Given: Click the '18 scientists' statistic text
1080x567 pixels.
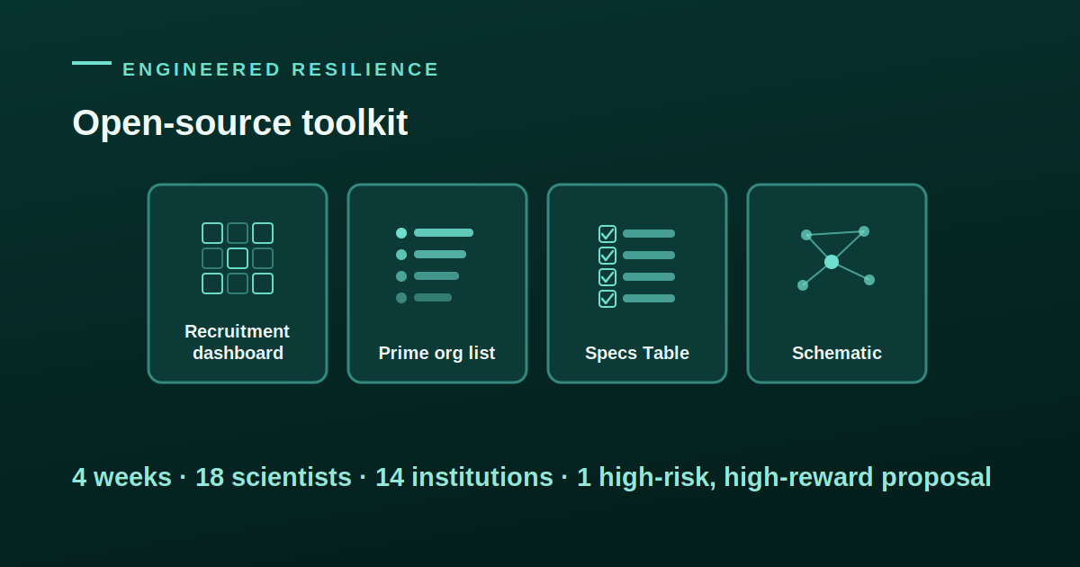Looking at the screenshot, I should [x=274, y=477].
